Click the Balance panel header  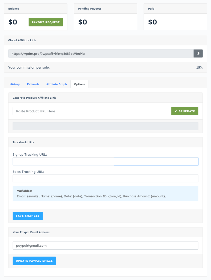(13, 8)
